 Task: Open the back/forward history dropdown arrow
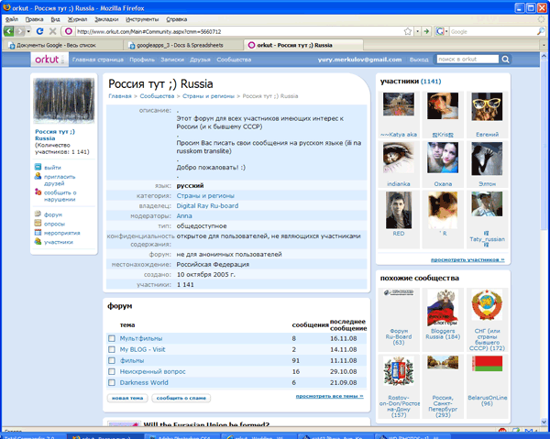pos(28,31)
